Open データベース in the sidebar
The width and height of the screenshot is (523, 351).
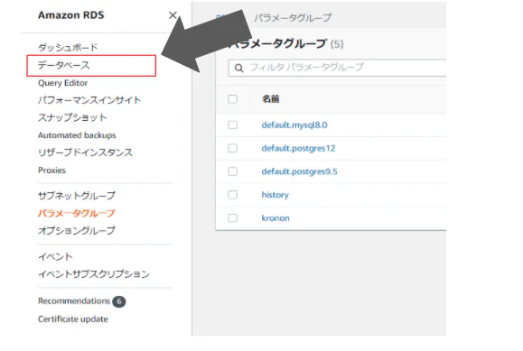(x=64, y=65)
